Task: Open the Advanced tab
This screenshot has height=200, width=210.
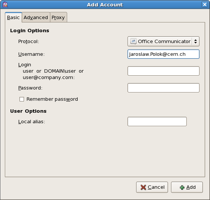Action: coord(36,17)
